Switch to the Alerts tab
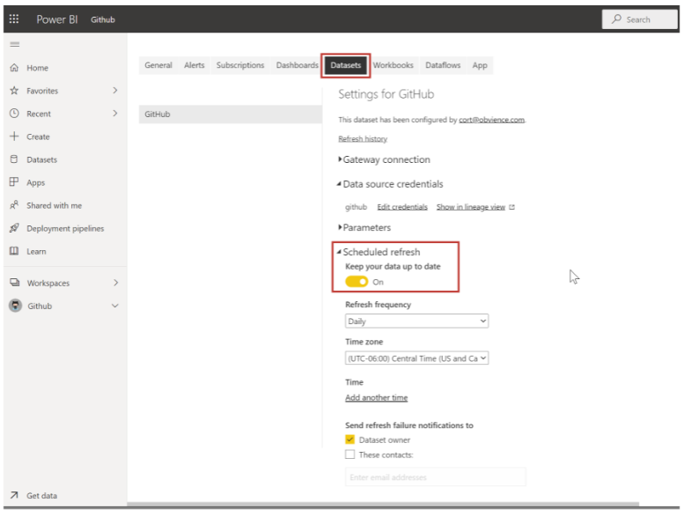Screen dimensions: 684x517 coord(195,65)
